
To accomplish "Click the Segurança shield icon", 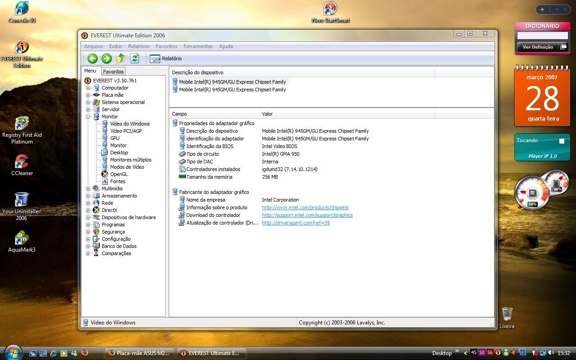I will point(96,232).
